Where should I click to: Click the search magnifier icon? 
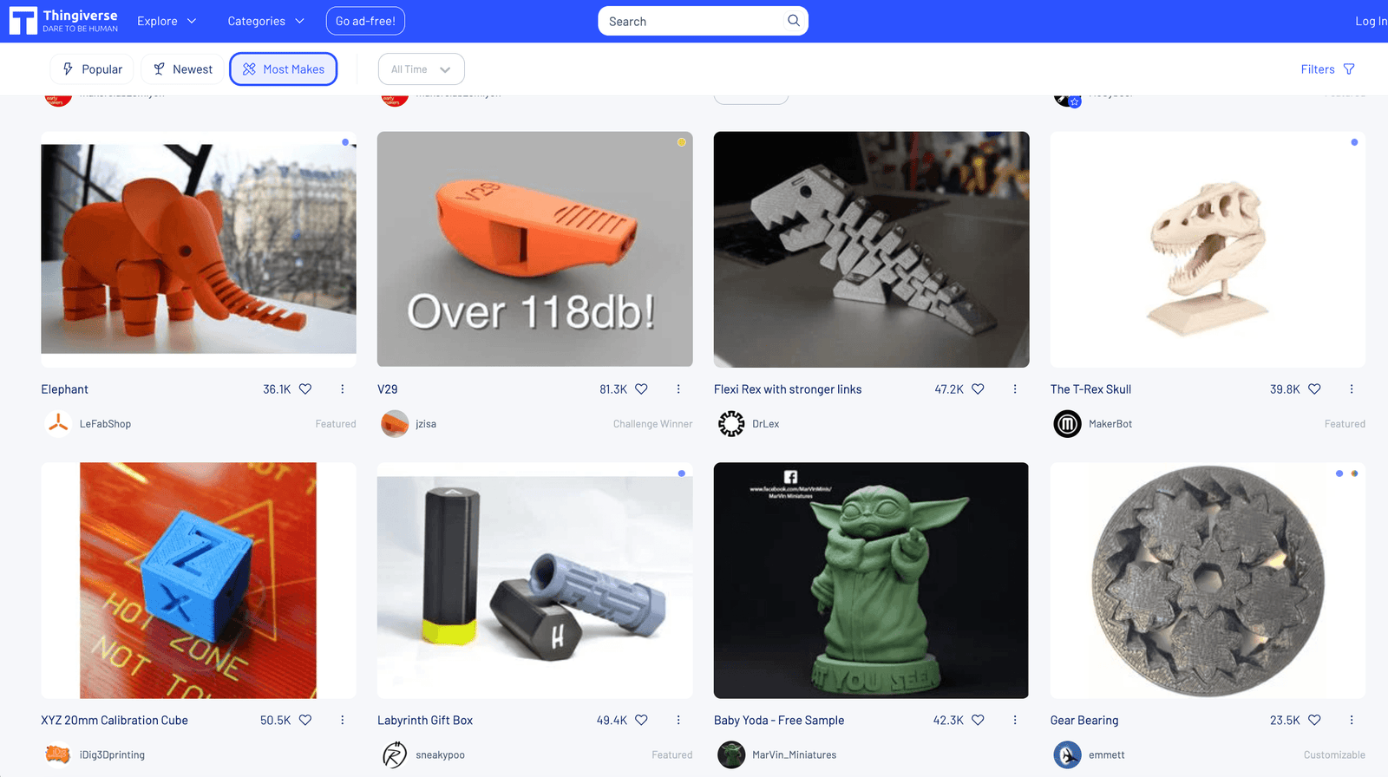point(793,21)
